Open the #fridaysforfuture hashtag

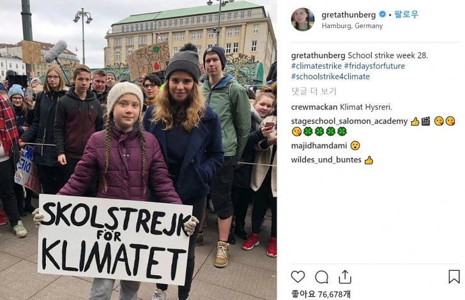tap(374, 66)
